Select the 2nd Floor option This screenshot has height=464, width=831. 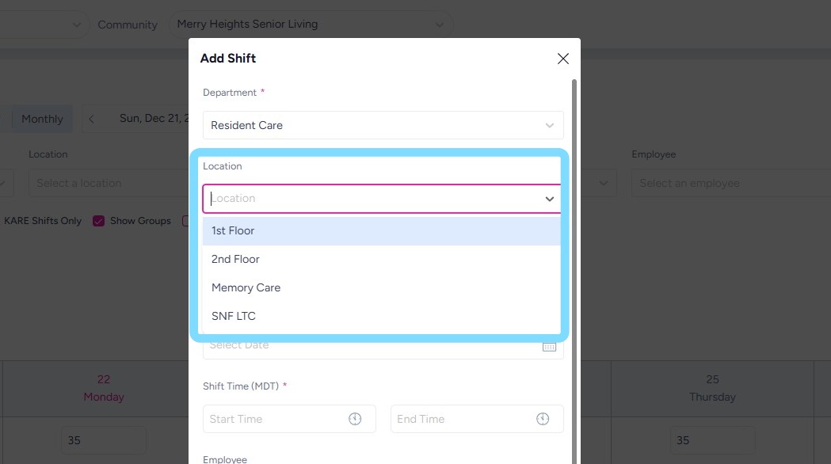[235, 259]
